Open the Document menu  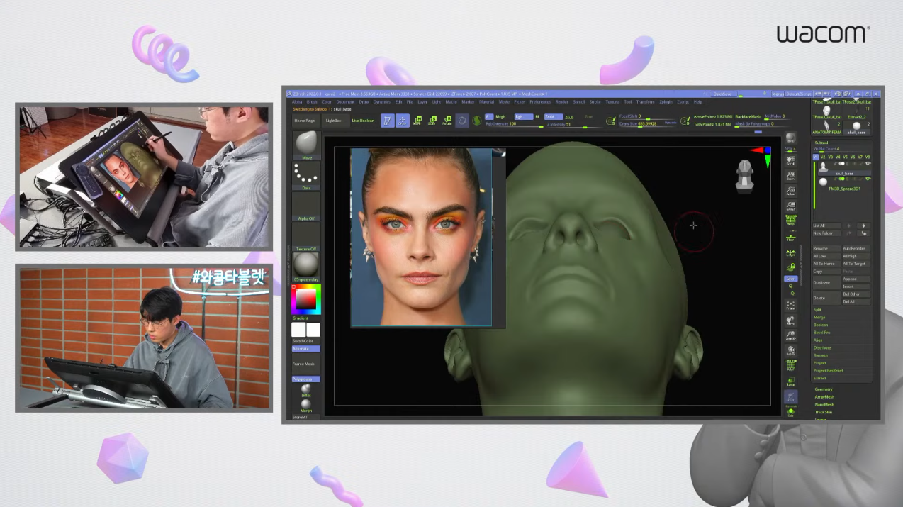345,102
